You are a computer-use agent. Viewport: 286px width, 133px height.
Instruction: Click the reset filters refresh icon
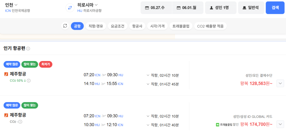(65, 26)
